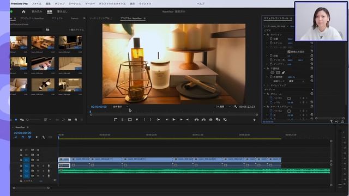Viewport: 349px width, 196px height.
Task: Open the ウィンドウ menu
Action: (145, 4)
